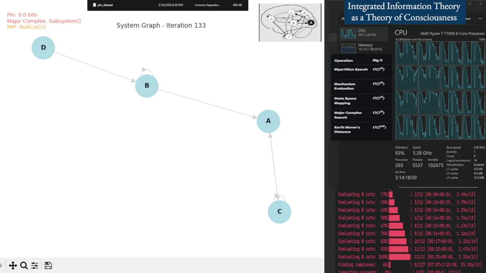Select CPU in performance sidebar
This screenshot has width=486, height=273.
click(x=364, y=33)
